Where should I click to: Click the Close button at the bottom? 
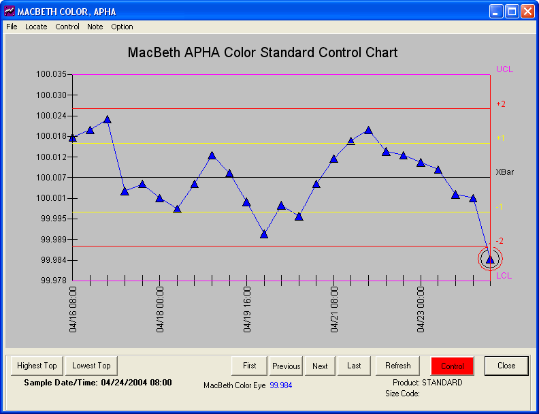point(506,366)
